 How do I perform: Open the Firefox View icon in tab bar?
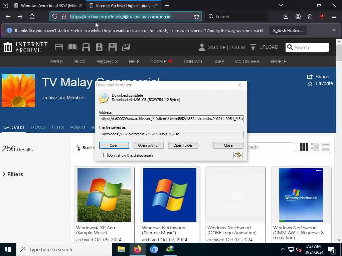(5, 5)
